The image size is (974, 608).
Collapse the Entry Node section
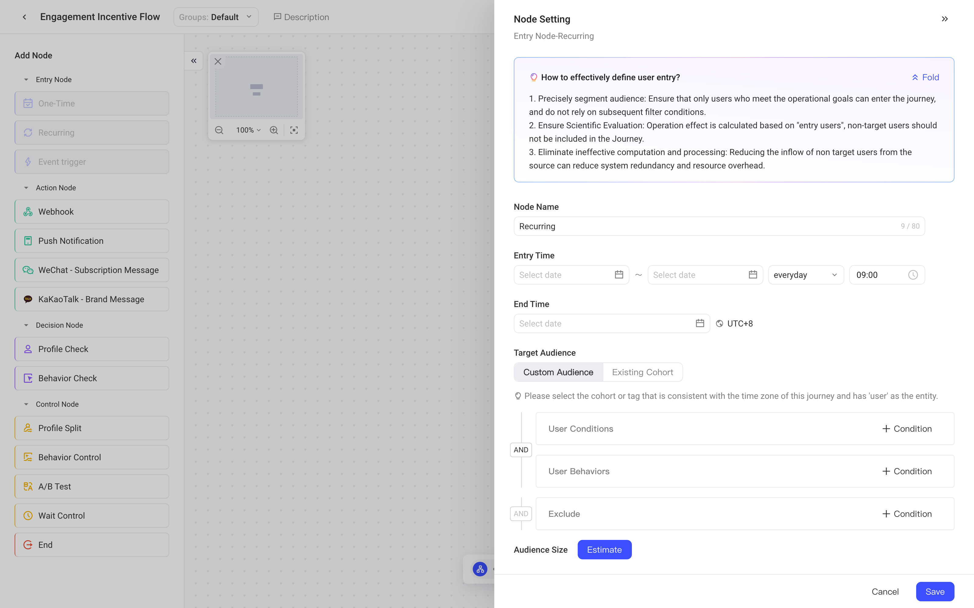coord(26,80)
